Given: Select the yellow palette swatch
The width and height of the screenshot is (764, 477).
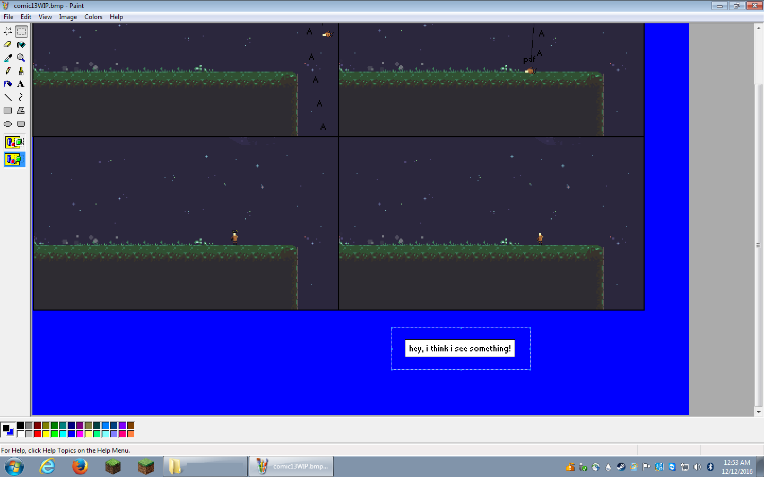Looking at the screenshot, I should 46,434.
